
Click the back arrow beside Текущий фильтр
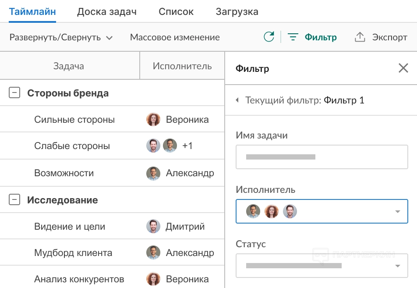click(237, 100)
